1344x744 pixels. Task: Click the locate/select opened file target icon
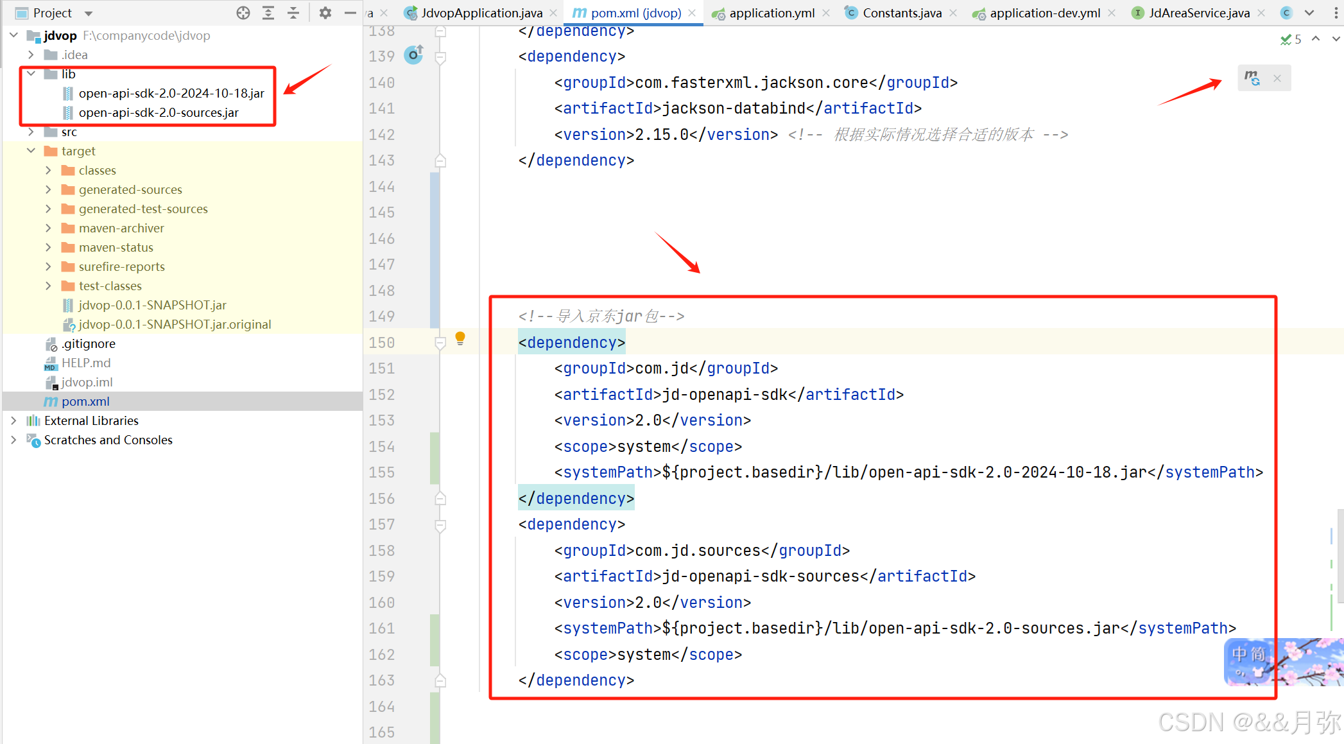pos(243,13)
